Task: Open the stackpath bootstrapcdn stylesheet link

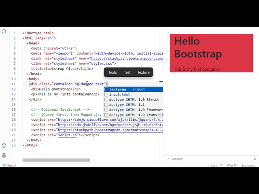Action: (127, 59)
